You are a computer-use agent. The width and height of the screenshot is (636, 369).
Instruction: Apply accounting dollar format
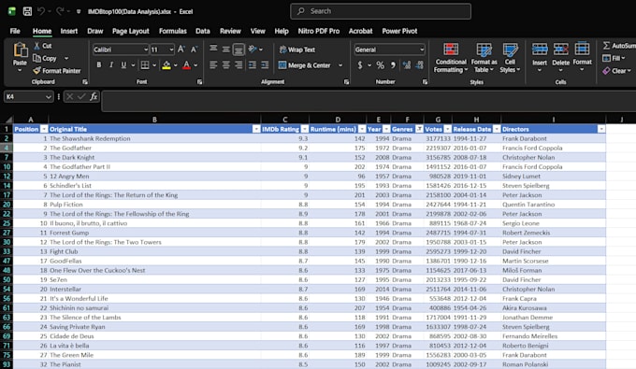pyautogui.click(x=360, y=64)
